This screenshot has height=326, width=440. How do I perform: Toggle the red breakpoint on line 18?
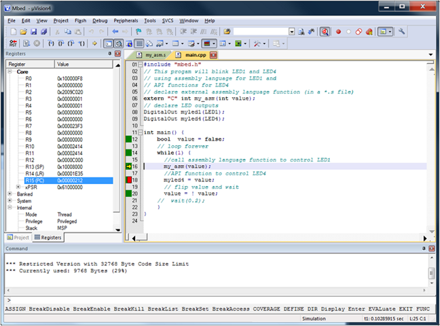tap(129, 180)
